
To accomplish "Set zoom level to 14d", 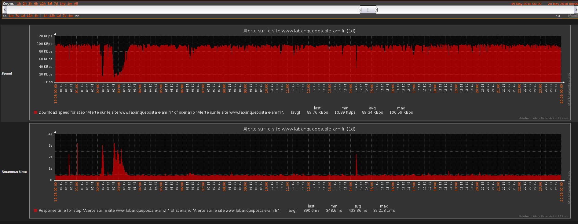I will pos(62,4).
